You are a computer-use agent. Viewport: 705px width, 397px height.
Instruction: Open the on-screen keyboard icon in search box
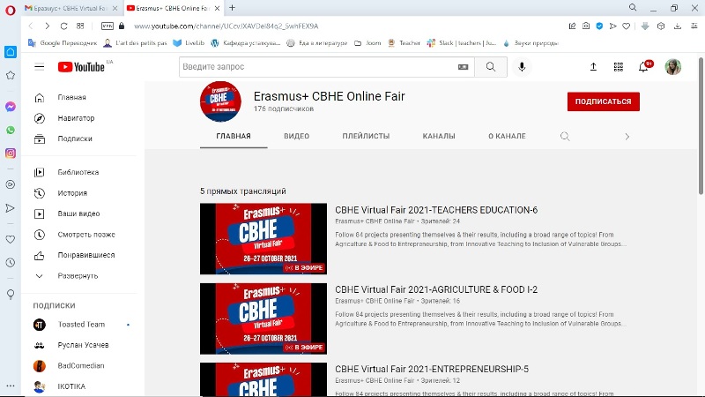pos(464,67)
